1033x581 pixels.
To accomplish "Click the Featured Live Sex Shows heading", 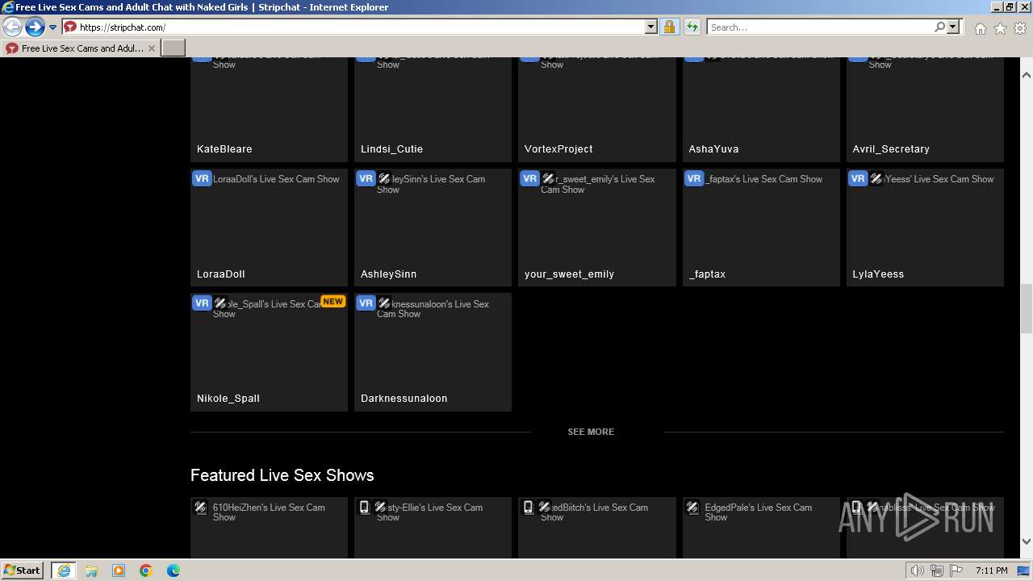I will click(x=282, y=475).
